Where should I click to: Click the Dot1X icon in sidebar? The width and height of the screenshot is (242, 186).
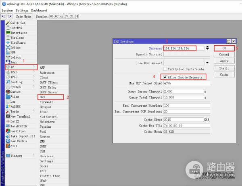pos(8,121)
